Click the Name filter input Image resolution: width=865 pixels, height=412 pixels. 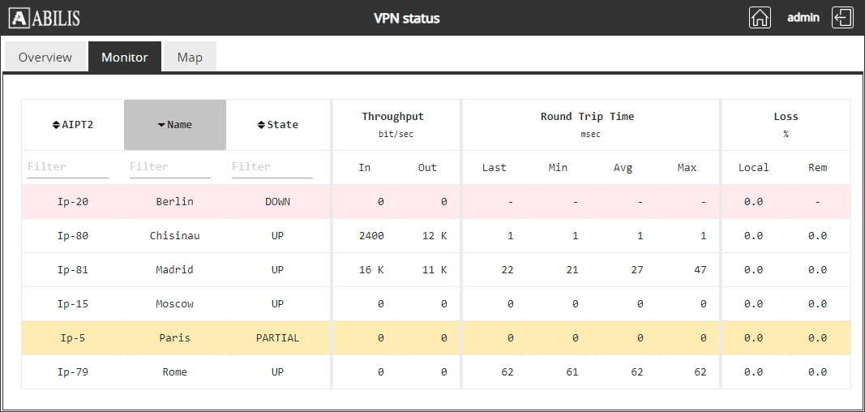(x=170, y=167)
